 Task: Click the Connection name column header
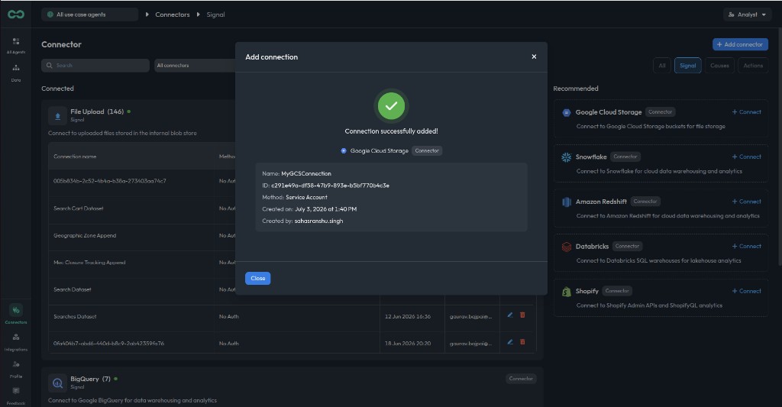click(x=75, y=157)
